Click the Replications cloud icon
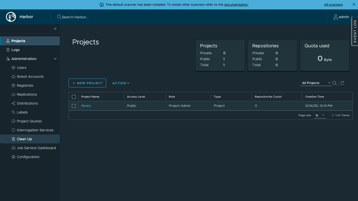358x201 pixels. coord(13,94)
